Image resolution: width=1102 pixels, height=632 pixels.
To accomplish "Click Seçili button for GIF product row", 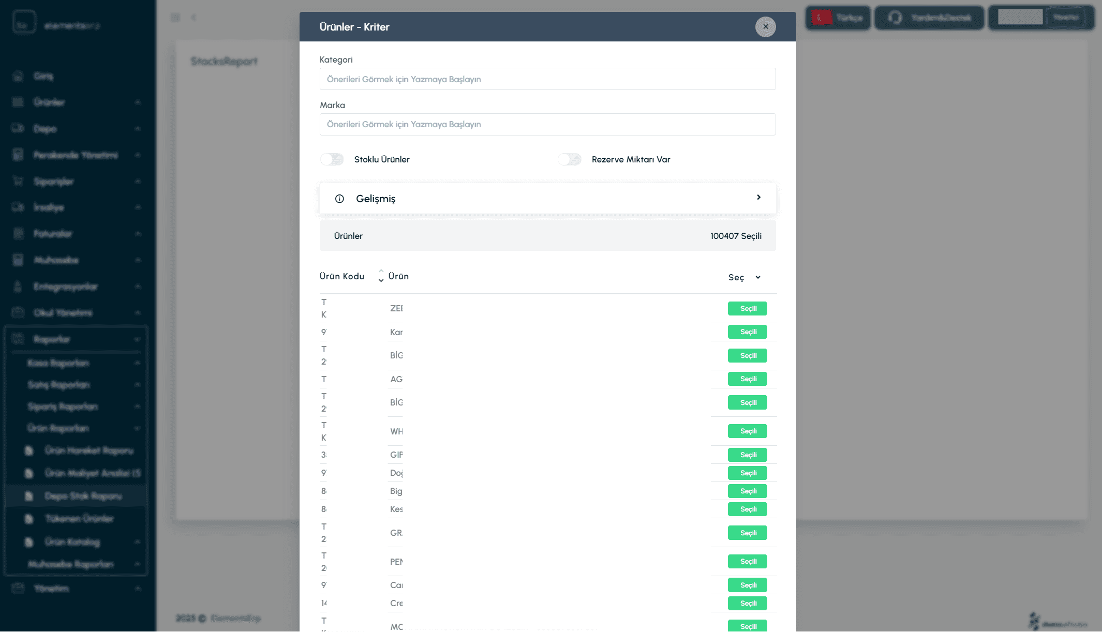I will click(748, 455).
